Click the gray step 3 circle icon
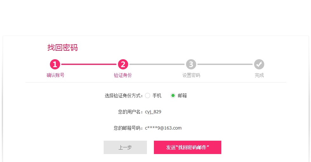 click(191, 64)
